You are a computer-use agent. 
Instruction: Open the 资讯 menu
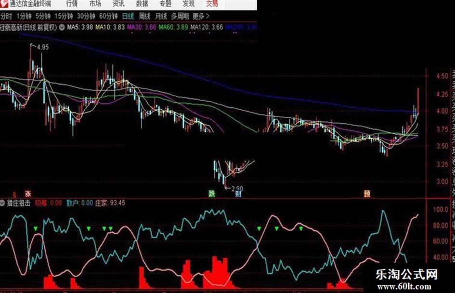click(118, 4)
